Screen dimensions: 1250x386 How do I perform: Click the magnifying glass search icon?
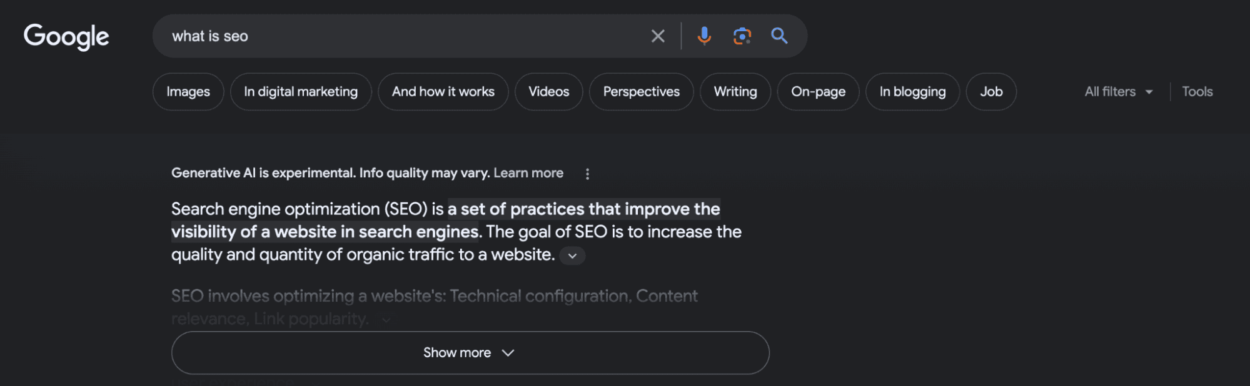coord(779,36)
